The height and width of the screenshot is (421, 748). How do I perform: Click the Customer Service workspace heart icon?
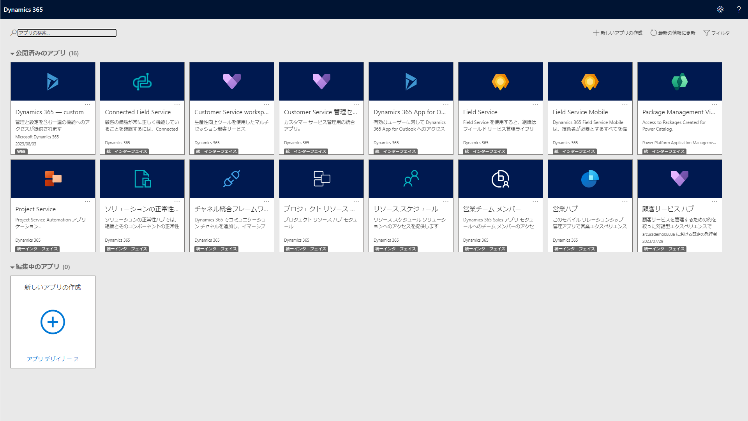232,81
